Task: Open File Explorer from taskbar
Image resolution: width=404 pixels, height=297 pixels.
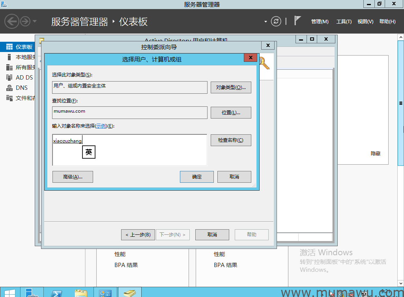Action: [x=81, y=292]
